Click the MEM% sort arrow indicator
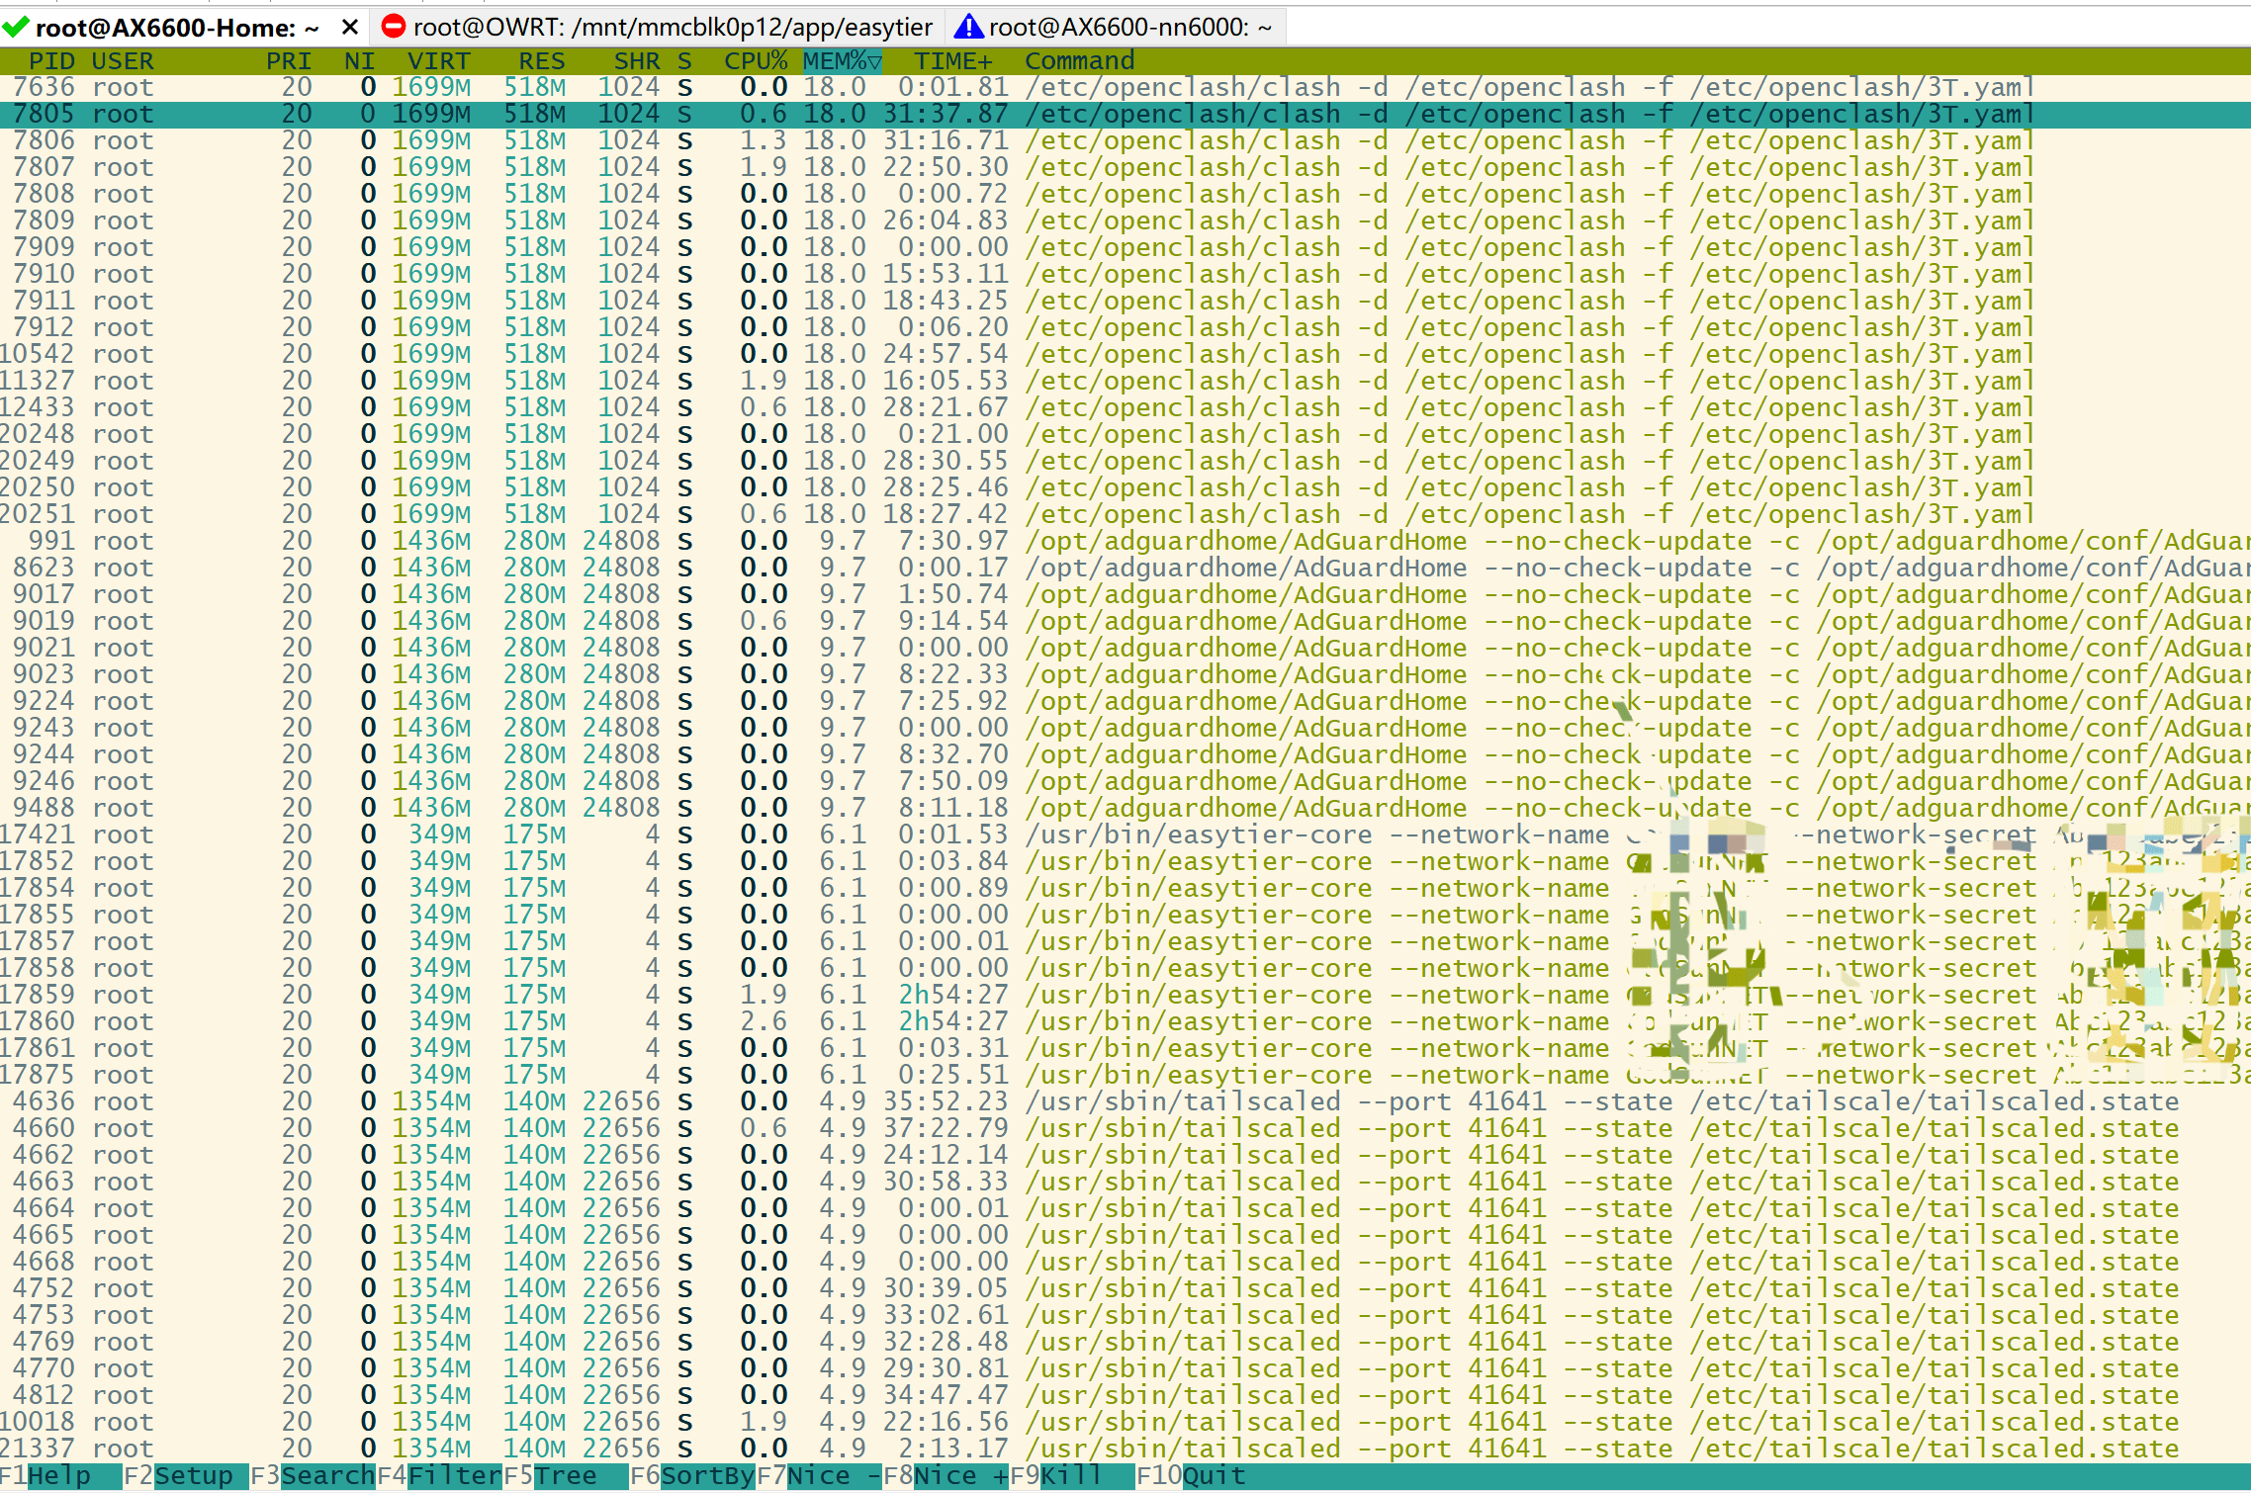 click(874, 60)
